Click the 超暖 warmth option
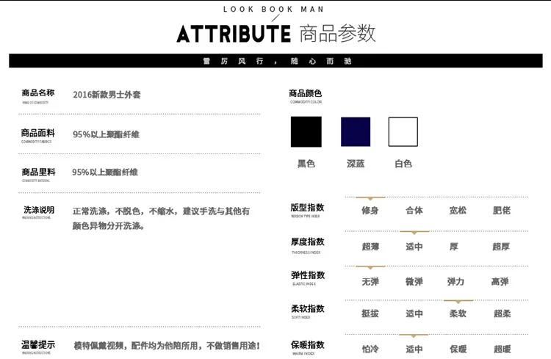The width and height of the screenshot is (551, 359). click(503, 349)
